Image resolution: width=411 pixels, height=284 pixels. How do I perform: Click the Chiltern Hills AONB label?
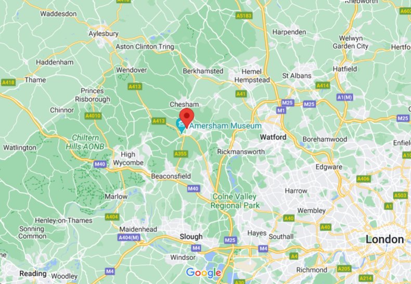[85, 142]
